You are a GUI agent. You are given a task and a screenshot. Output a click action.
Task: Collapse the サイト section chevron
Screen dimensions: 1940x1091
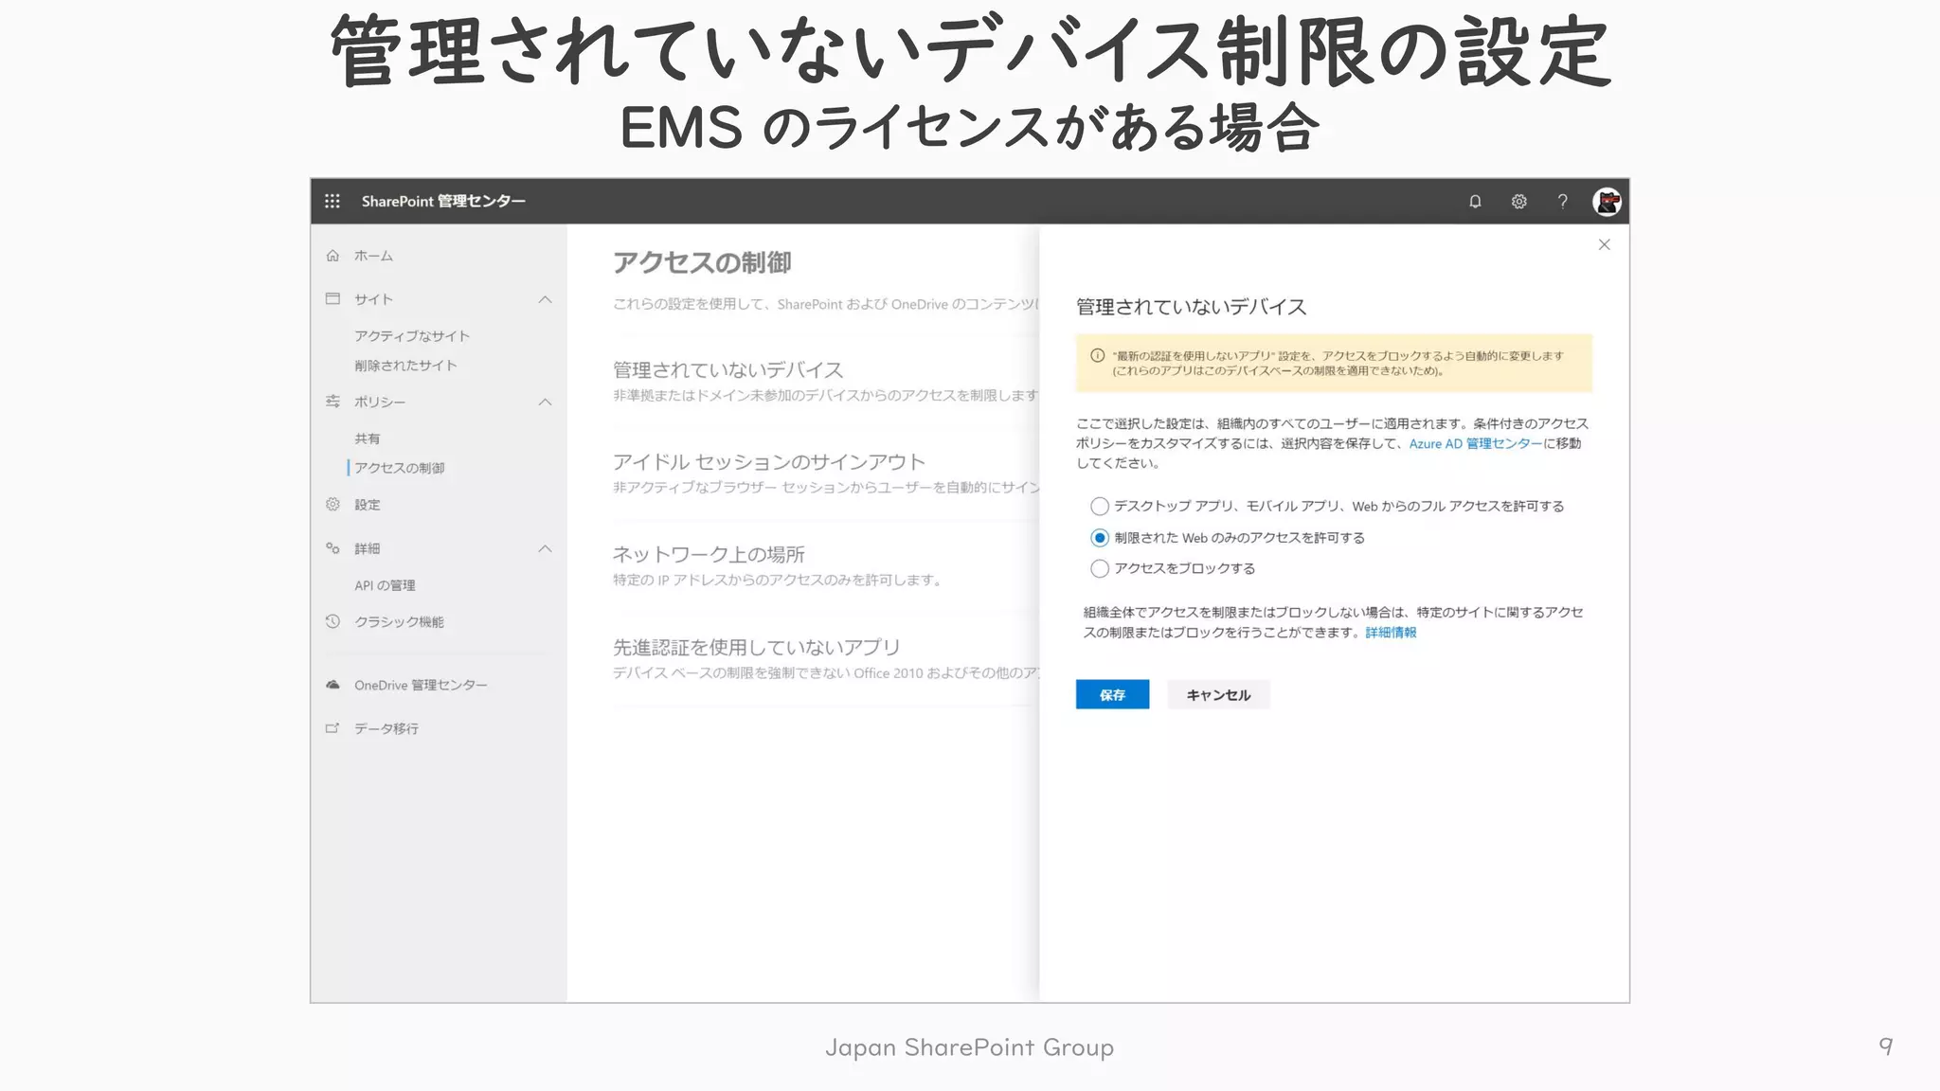point(545,299)
